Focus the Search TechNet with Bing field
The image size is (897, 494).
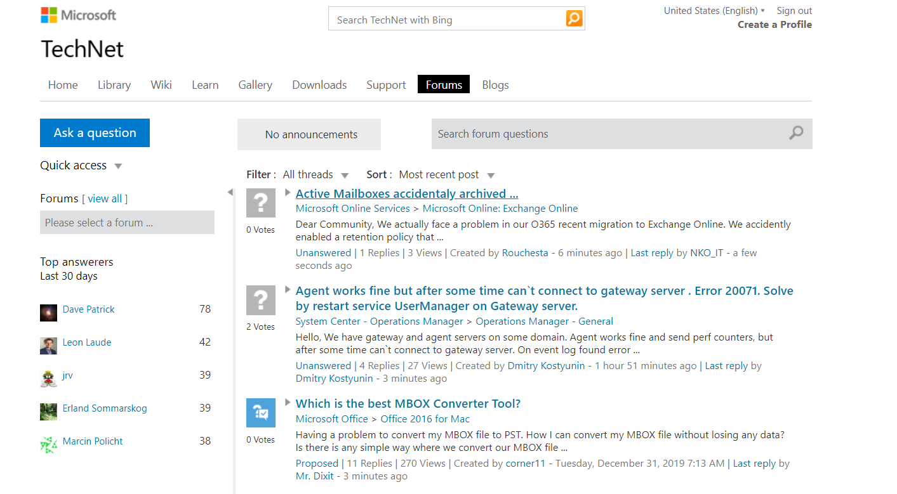[447, 19]
